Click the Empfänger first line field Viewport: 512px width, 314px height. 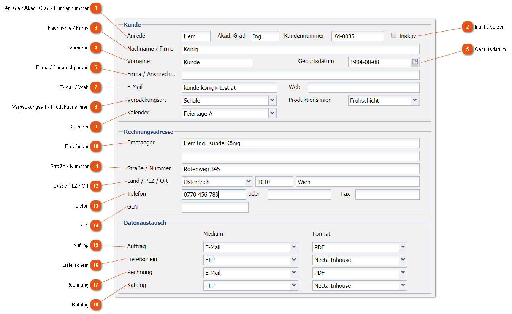pos(301,143)
